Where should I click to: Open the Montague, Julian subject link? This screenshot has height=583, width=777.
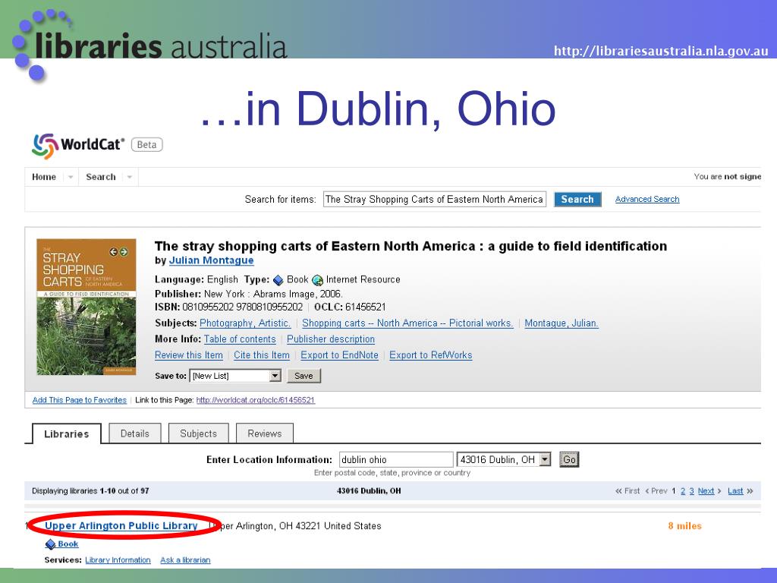pos(562,323)
